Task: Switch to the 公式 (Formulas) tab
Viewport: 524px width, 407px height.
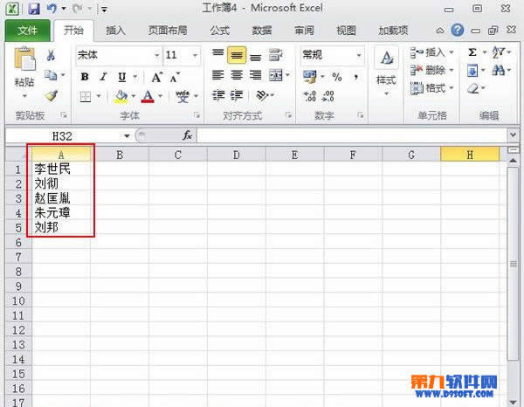Action: [x=219, y=31]
